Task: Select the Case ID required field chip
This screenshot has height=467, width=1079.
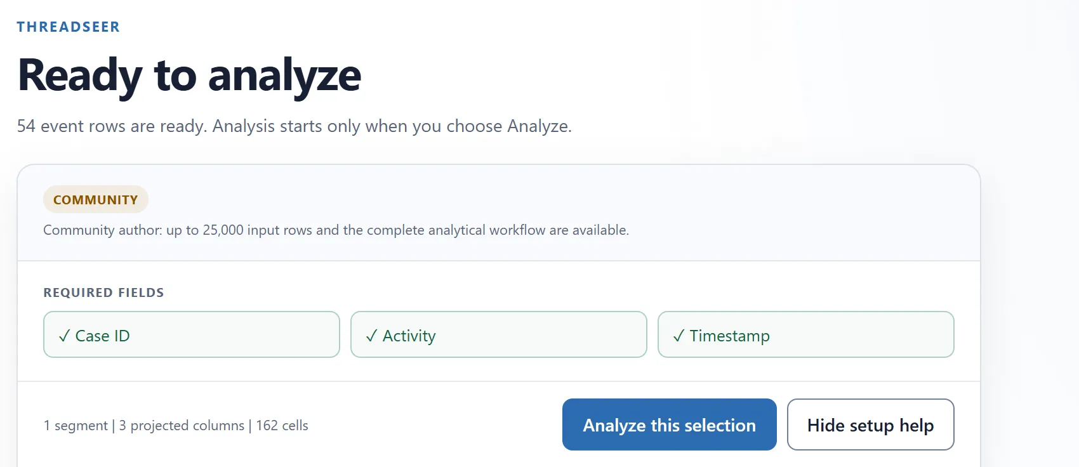Action: (x=192, y=334)
